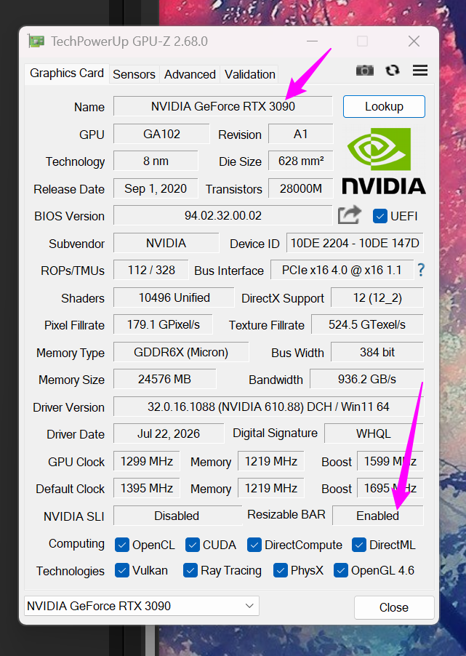Click the ROPs/TMUs value 112 / 328
The height and width of the screenshot is (656, 466).
(x=151, y=271)
